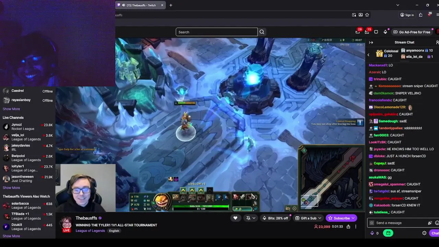Screen dimensions: 439x247
Task: Expand Show More under Live Channels
Action: [11, 188]
